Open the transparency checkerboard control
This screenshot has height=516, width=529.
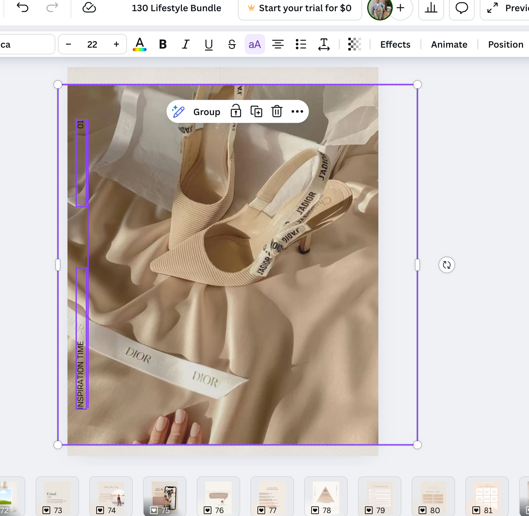354,44
